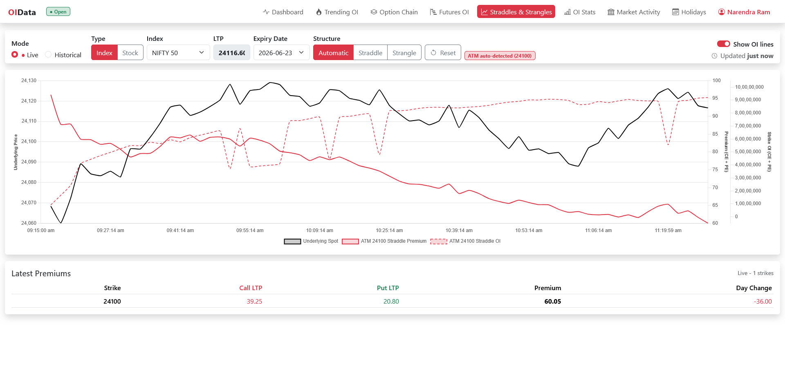Open the Expiry Date dropdown
This screenshot has height=387, width=785.
(281, 53)
